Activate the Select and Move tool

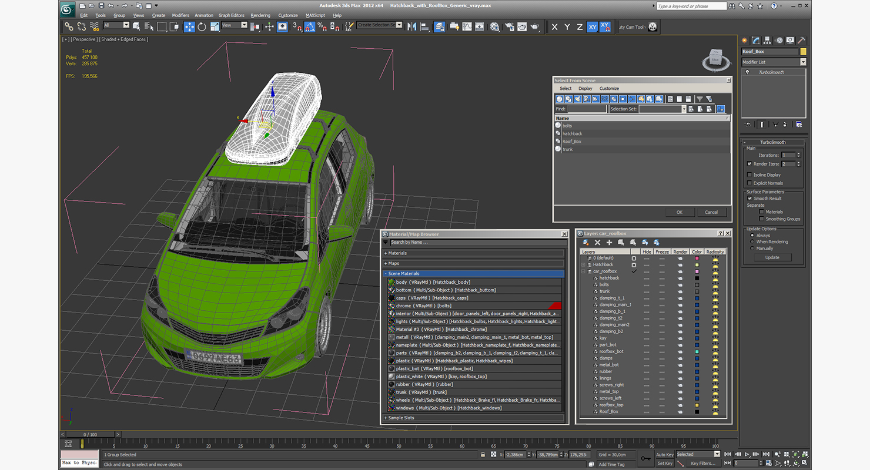click(x=189, y=26)
